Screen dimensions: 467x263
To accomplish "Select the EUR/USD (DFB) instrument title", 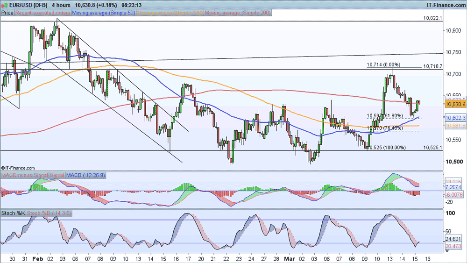I will click(28, 5).
